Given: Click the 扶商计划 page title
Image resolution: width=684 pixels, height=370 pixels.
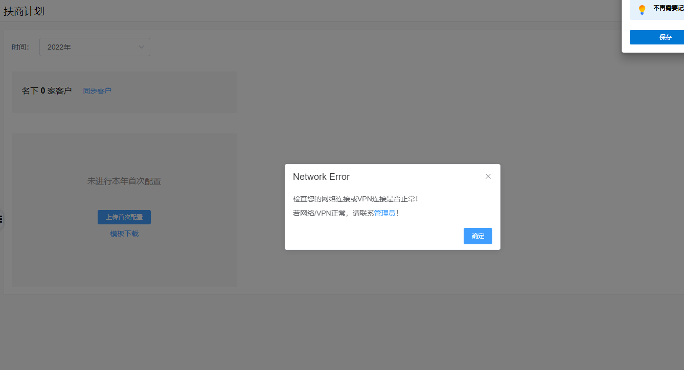Looking at the screenshot, I should point(24,11).
